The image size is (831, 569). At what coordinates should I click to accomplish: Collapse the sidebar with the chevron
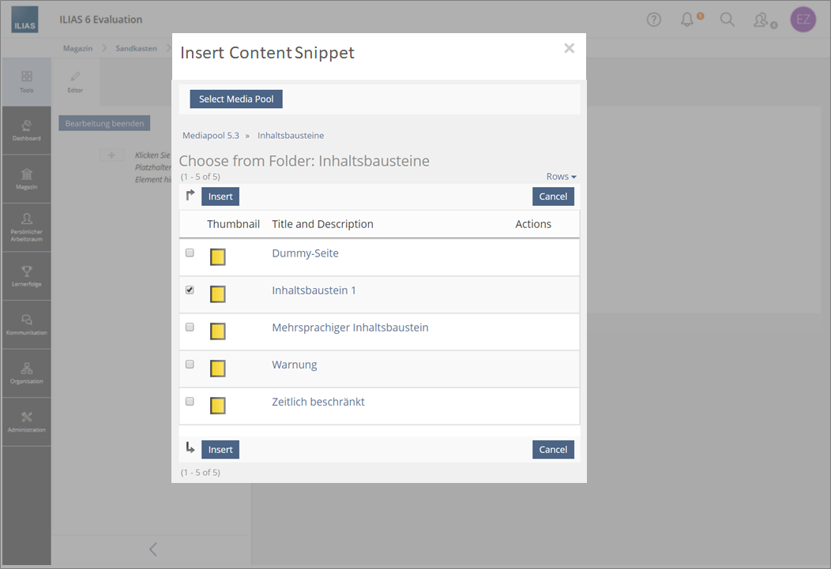152,549
